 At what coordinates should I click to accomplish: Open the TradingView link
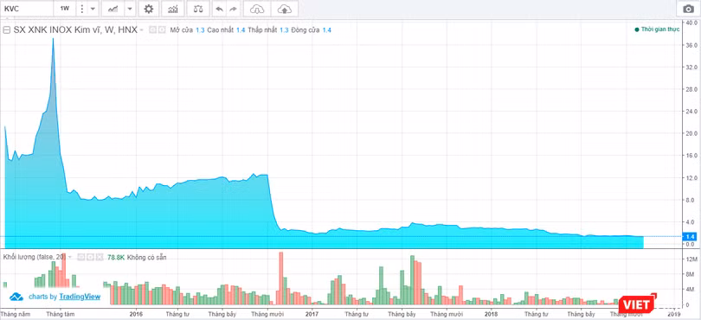point(80,297)
